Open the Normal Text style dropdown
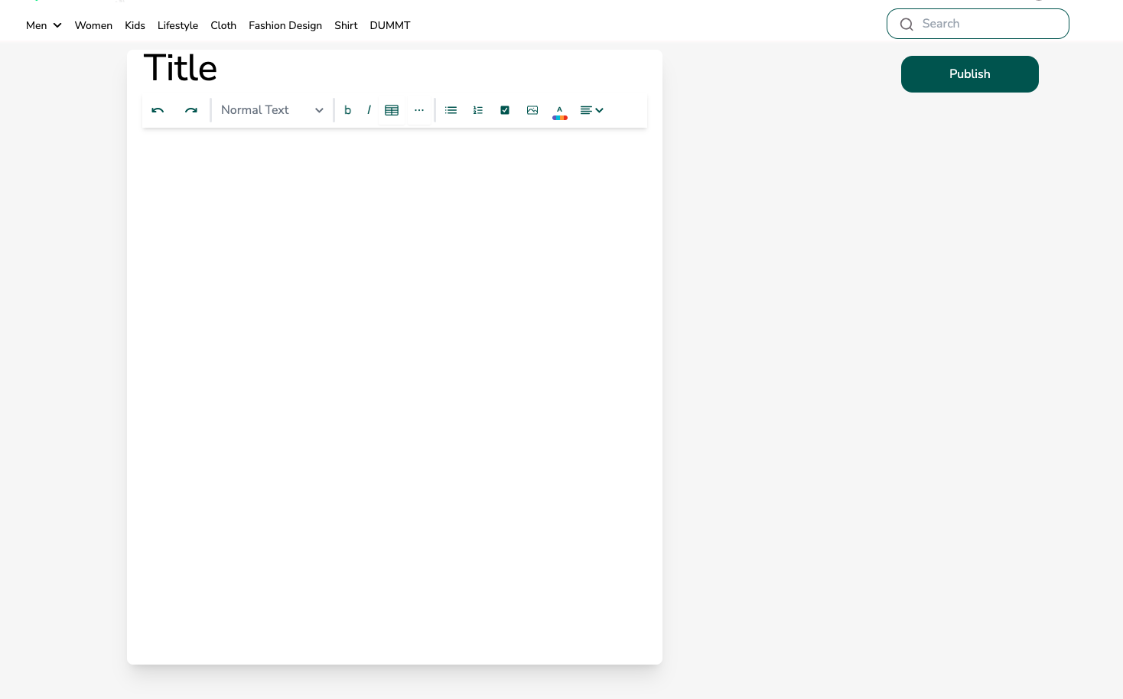This screenshot has height=699, width=1123. click(x=272, y=110)
